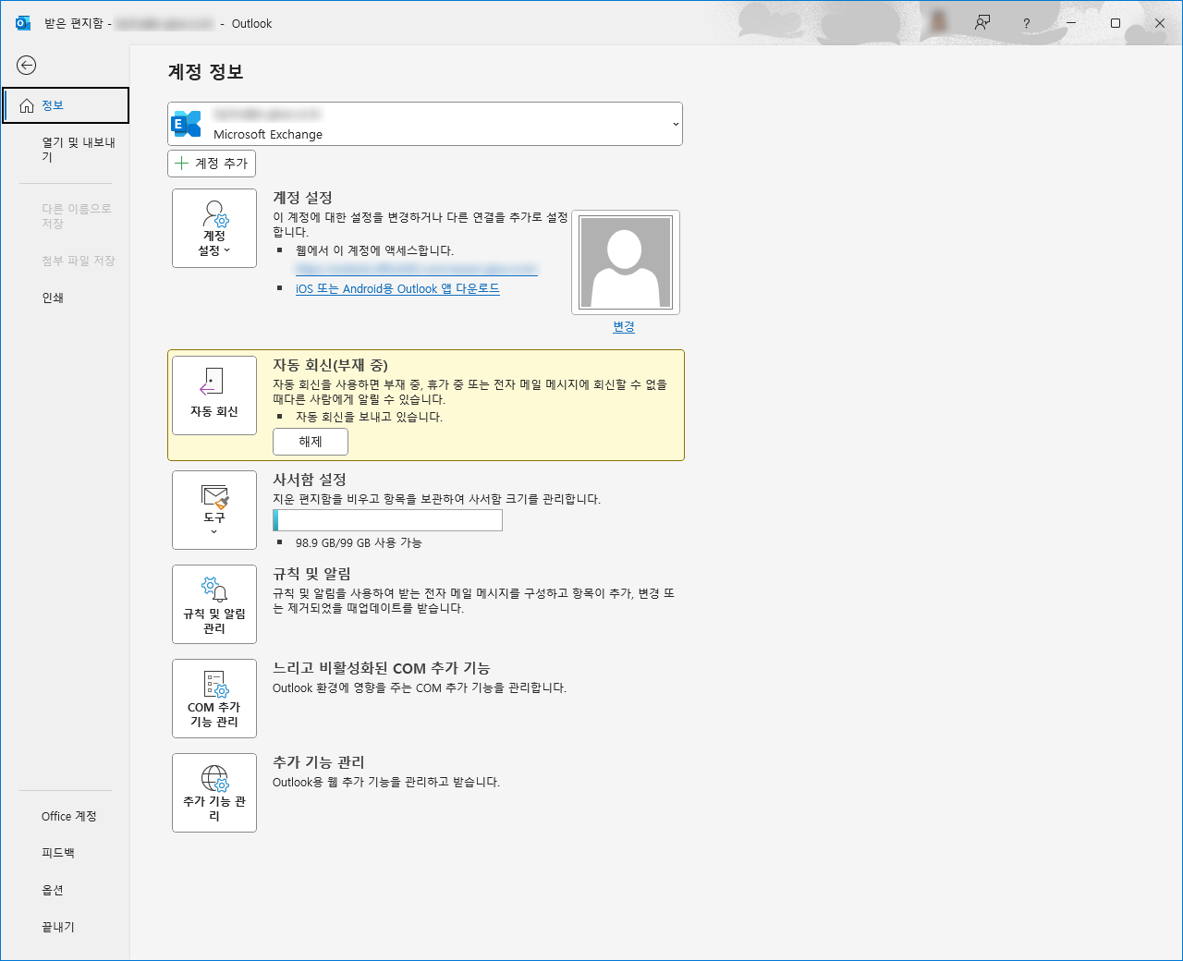Click the 자동 회신을 보내고 있습니다 status text
This screenshot has height=961, width=1183.
[x=370, y=418]
